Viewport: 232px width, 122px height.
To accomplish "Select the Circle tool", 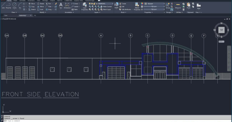I will [x=14, y=5].
